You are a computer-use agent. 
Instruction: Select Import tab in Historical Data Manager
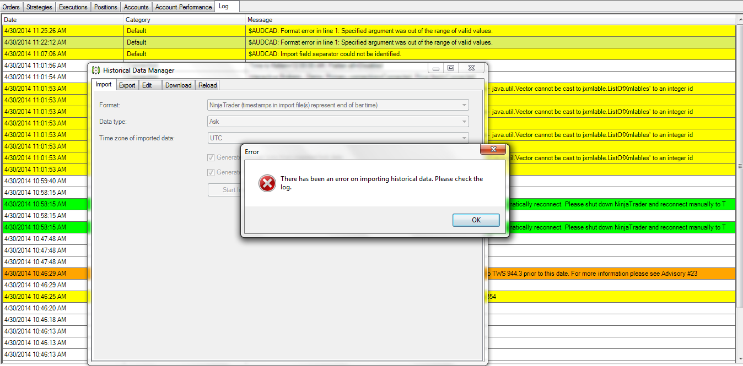104,85
